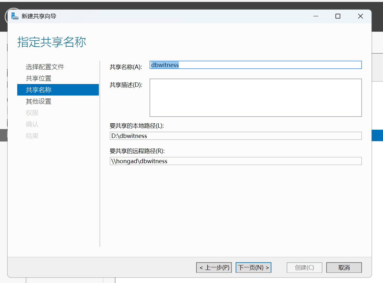Click the remote path field \\hongad\dbwitness
This screenshot has width=383, height=283.
235,161
